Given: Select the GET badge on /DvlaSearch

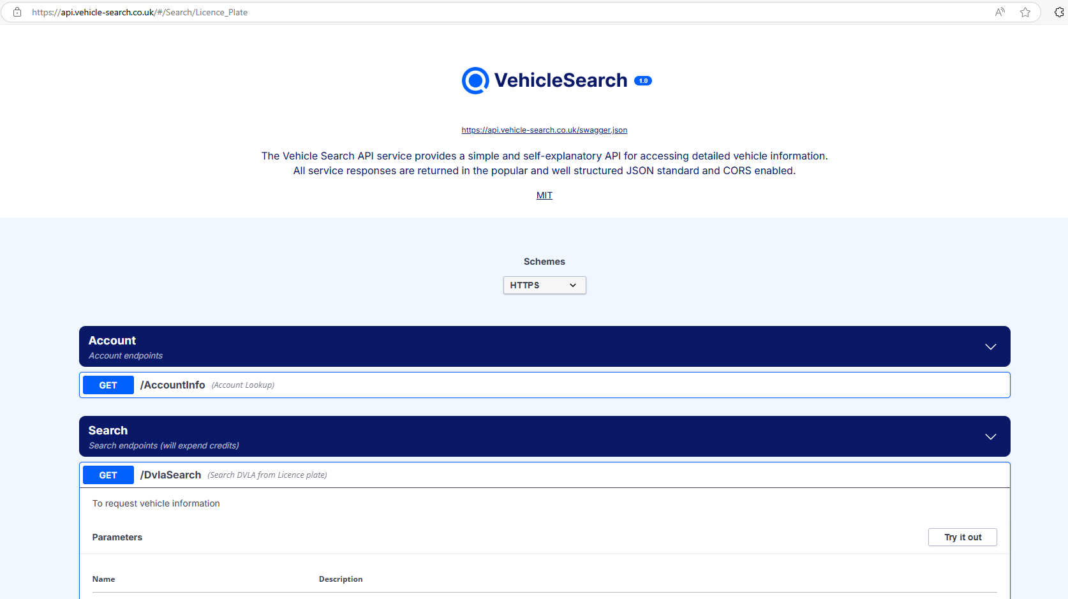Looking at the screenshot, I should click(108, 475).
